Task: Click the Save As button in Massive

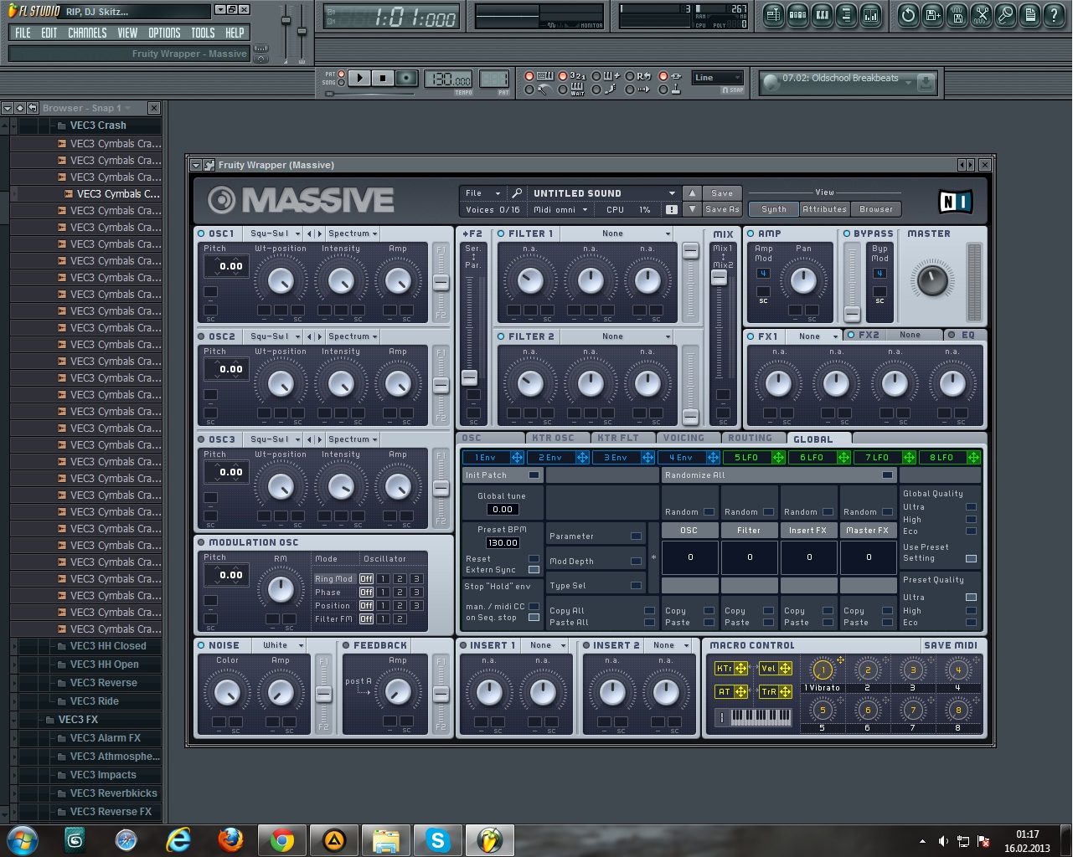Action: (722, 209)
